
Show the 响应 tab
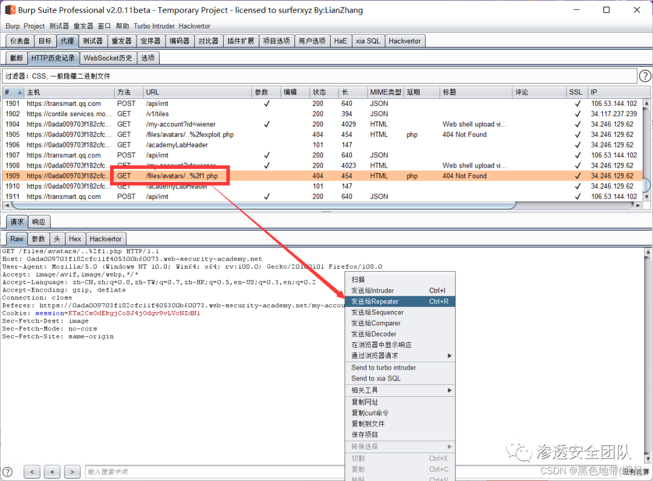click(x=39, y=221)
